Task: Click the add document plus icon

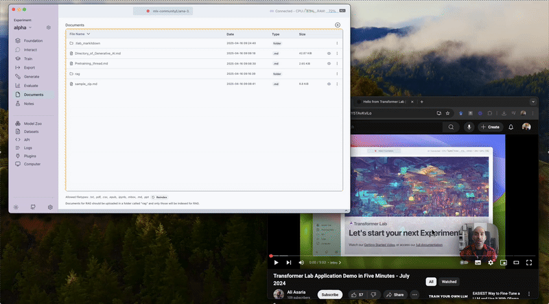Action: coord(337,25)
